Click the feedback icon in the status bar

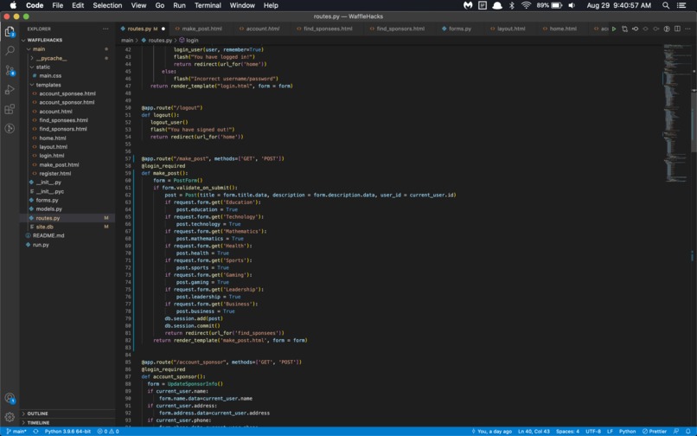click(x=676, y=432)
